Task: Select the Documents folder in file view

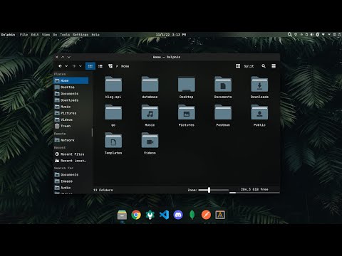Action: coord(223,84)
